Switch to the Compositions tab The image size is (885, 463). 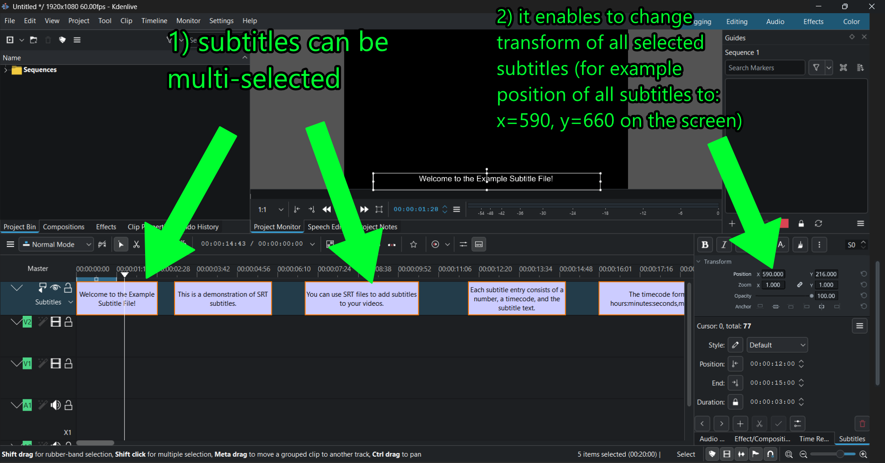click(x=64, y=227)
